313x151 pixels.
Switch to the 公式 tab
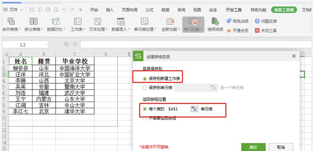[150, 10]
